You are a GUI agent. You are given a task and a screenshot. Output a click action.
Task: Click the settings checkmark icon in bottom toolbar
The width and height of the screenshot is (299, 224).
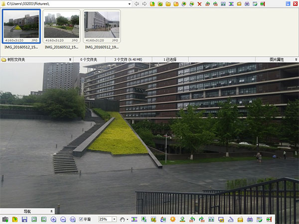coord(259,219)
